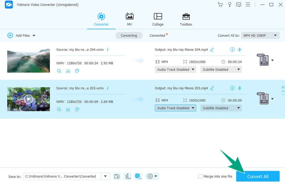Open the shopping cart purchase icon

pos(220,5)
